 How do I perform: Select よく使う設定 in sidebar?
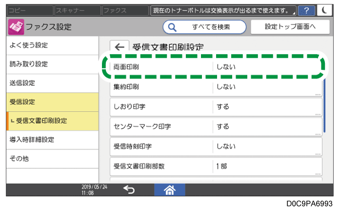(x=52, y=45)
